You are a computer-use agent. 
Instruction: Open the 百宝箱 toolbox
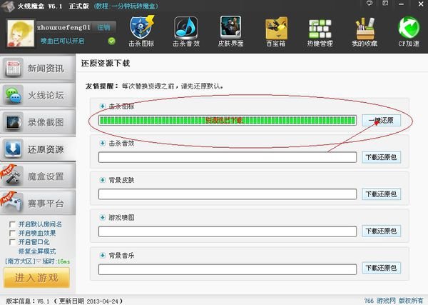click(276, 32)
